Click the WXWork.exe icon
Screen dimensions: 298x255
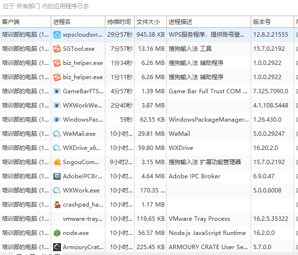click(x=57, y=191)
